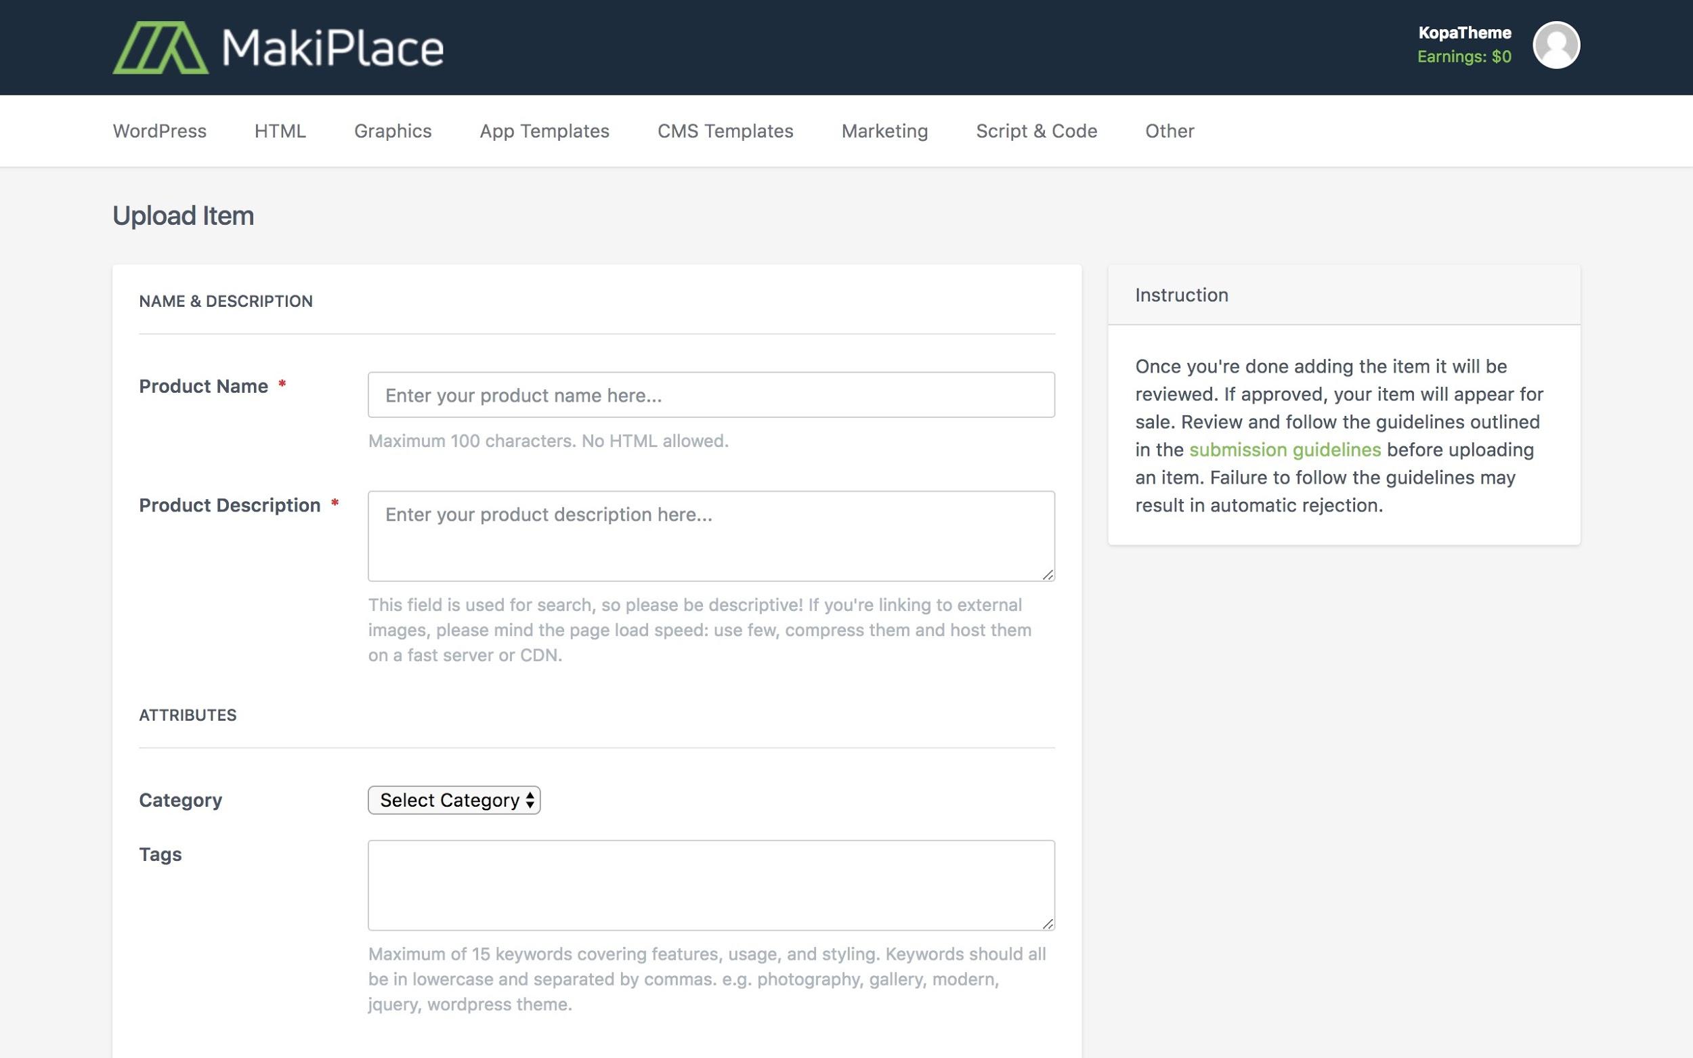Image resolution: width=1693 pixels, height=1058 pixels.
Task: Click the 'This field is used for search' hint
Action: [700, 630]
